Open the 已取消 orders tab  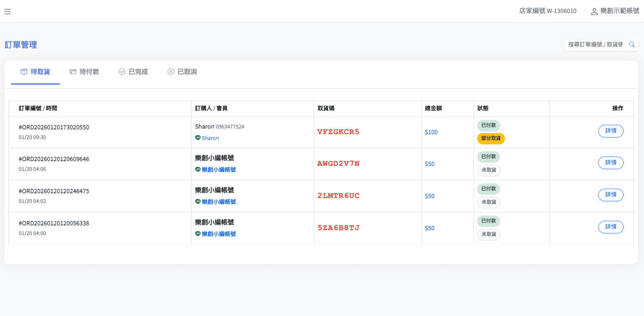pyautogui.click(x=182, y=72)
